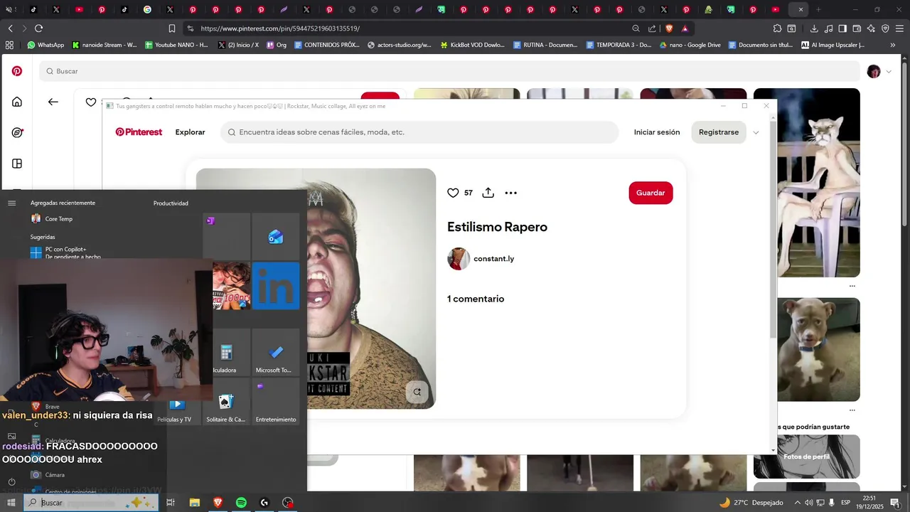
Task: Click Pinterest logo in left sidebar
Action: (x=17, y=71)
